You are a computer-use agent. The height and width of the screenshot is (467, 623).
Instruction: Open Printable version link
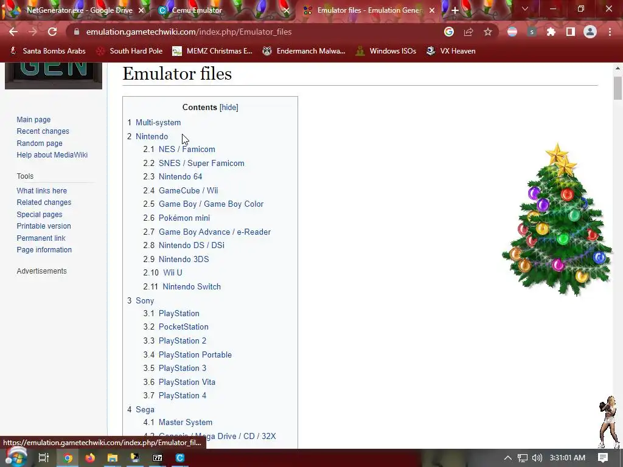click(x=44, y=226)
